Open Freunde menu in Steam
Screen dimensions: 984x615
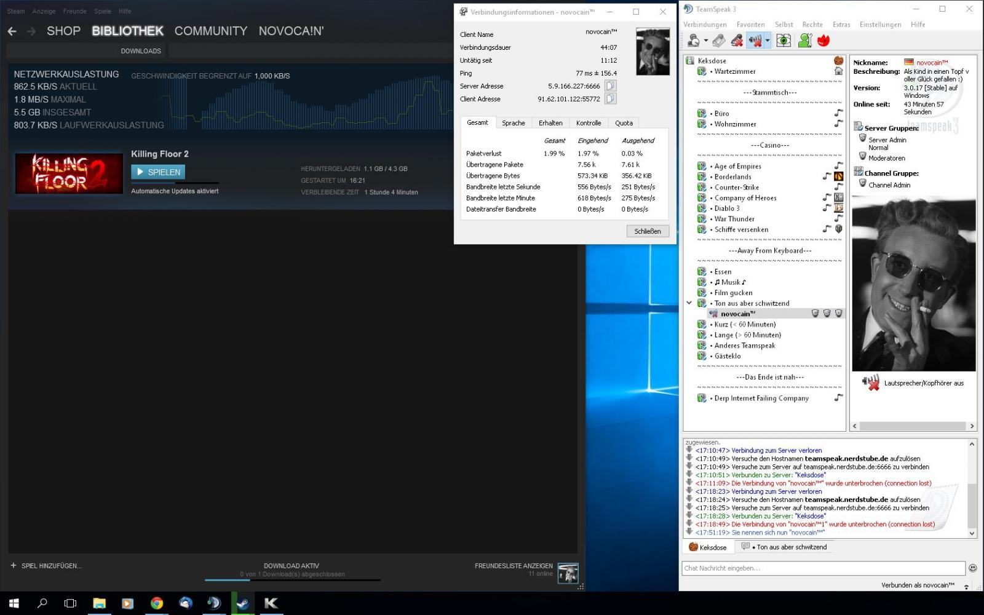point(74,11)
